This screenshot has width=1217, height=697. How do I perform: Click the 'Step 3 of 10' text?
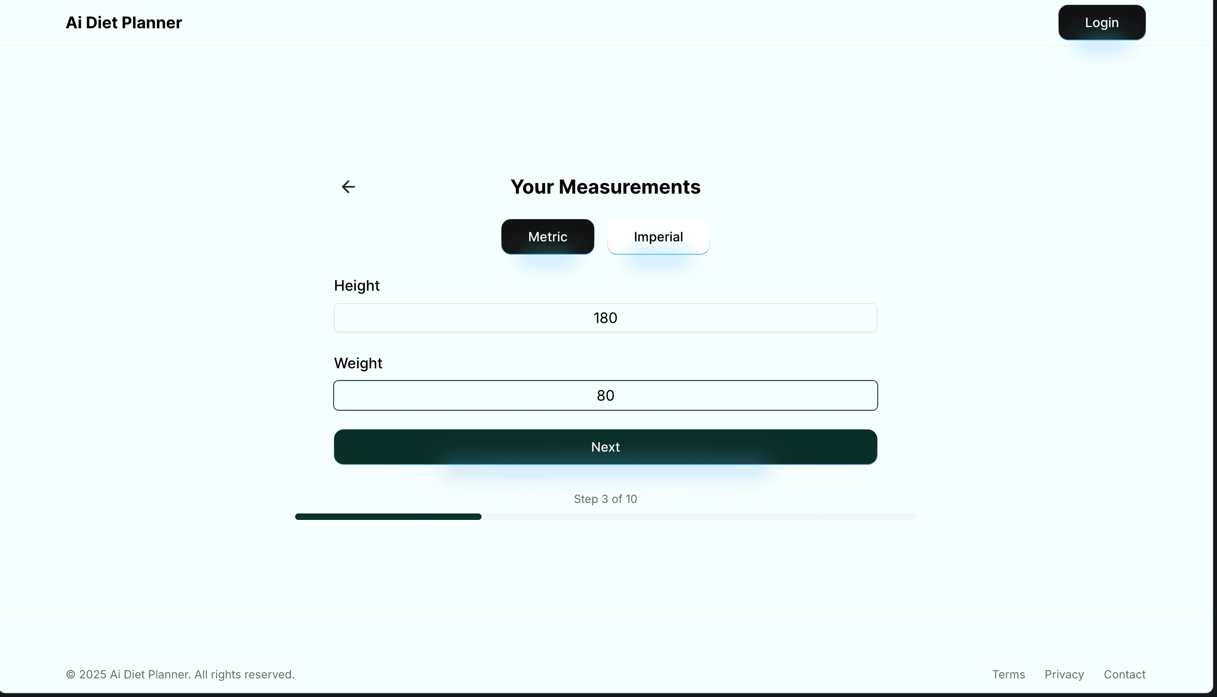pos(605,499)
